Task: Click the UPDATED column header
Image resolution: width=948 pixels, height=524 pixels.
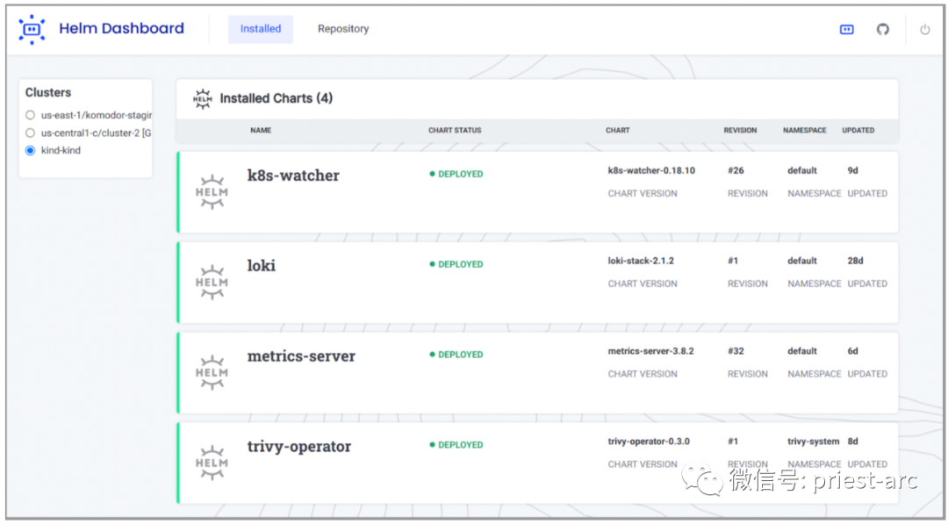Action: point(858,131)
